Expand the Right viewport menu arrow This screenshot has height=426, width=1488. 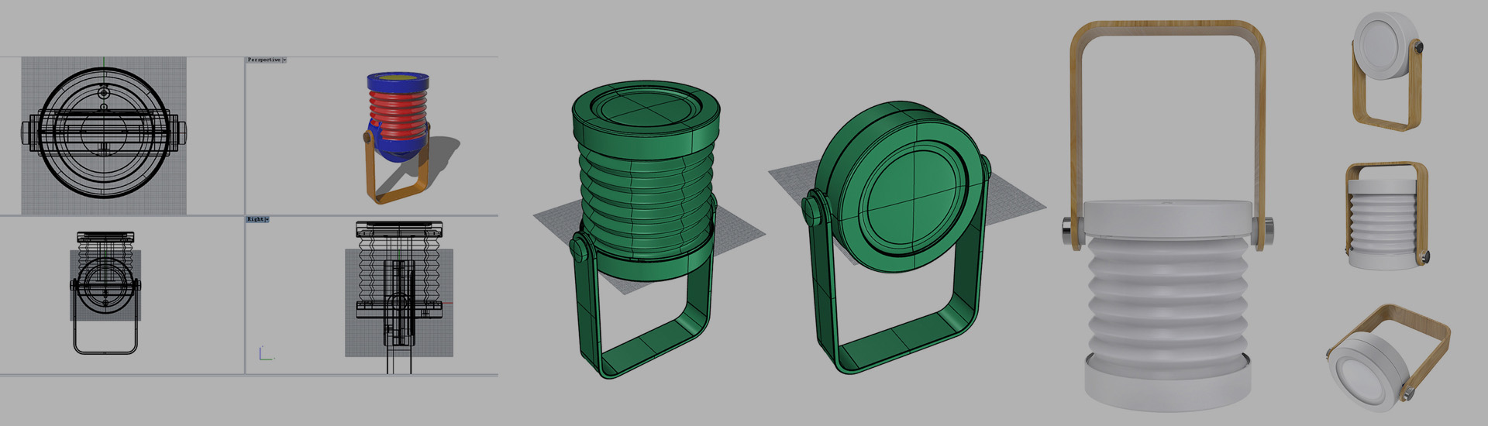(x=267, y=220)
